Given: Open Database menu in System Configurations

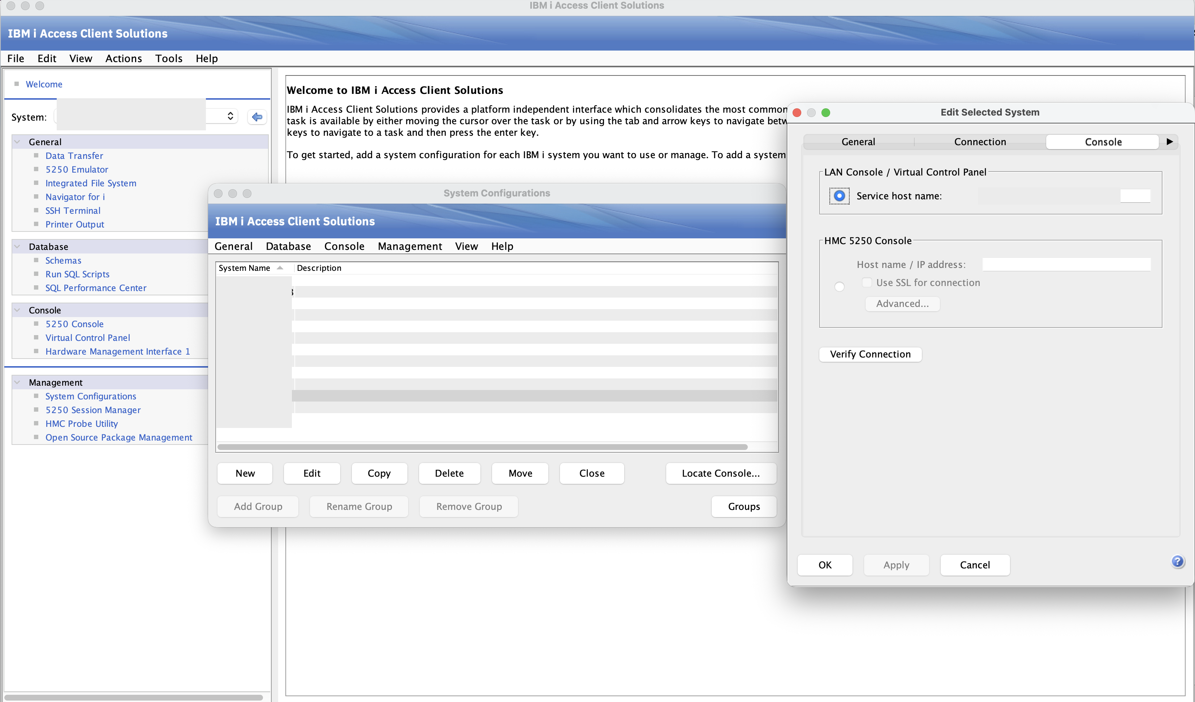Looking at the screenshot, I should pyautogui.click(x=288, y=246).
